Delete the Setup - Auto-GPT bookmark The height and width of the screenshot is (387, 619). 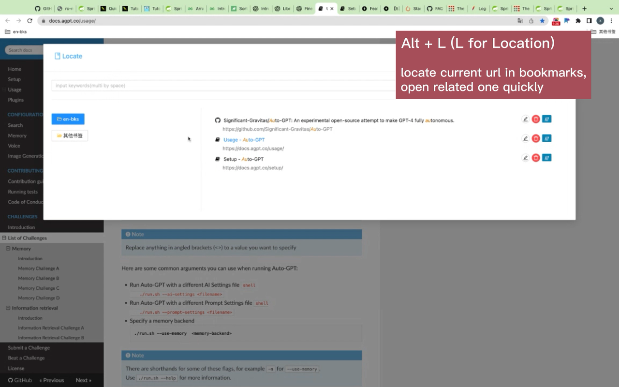click(x=536, y=158)
